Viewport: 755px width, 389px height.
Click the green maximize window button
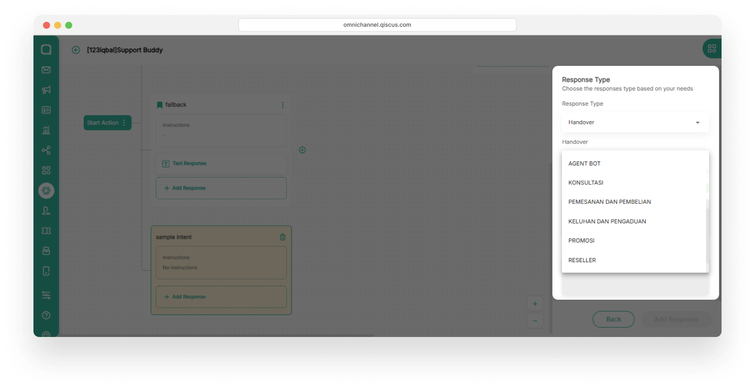[69, 25]
